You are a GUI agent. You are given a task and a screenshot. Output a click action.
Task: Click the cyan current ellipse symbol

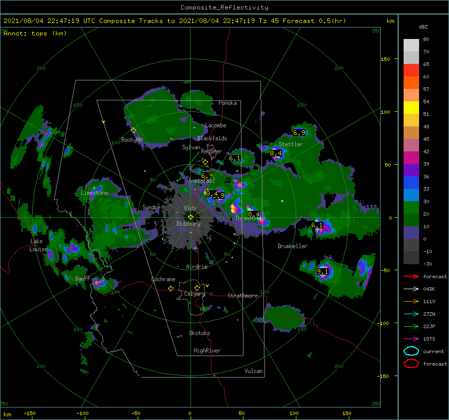(x=411, y=351)
